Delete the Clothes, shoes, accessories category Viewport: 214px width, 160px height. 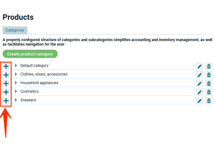pyautogui.click(x=209, y=75)
